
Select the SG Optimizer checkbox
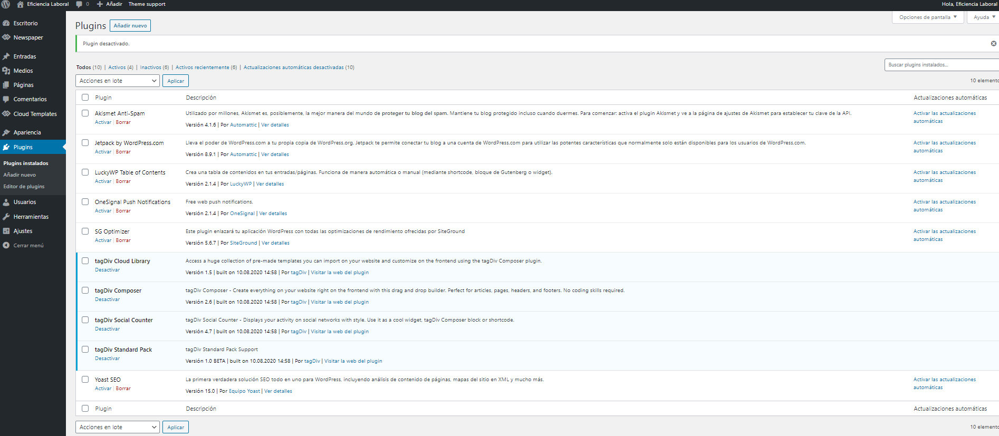[x=85, y=231]
